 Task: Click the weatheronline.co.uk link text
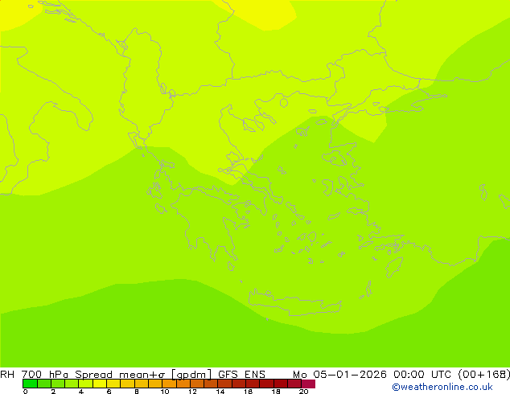pos(442,387)
